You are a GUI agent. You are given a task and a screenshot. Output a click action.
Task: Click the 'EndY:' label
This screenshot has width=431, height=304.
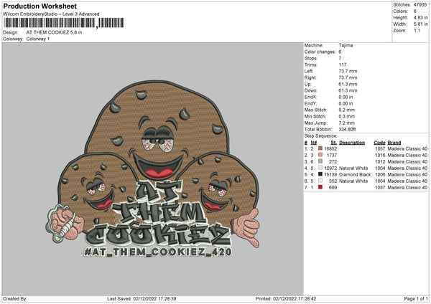[x=310, y=103]
